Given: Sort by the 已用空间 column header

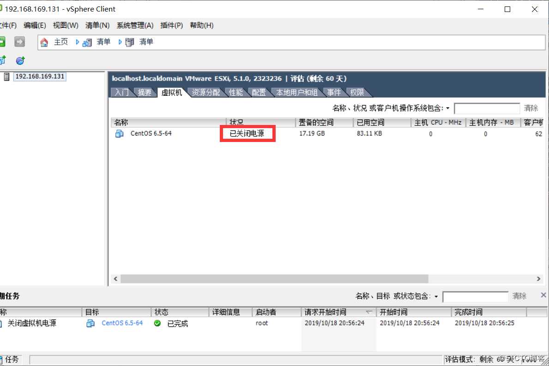Looking at the screenshot, I should click(382, 122).
